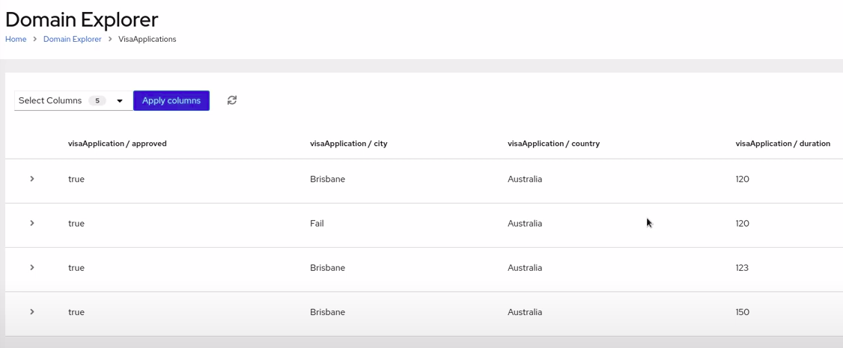Screen dimensions: 843x348
Task: Click the refresh icon next to Apply columns
Action: point(232,100)
